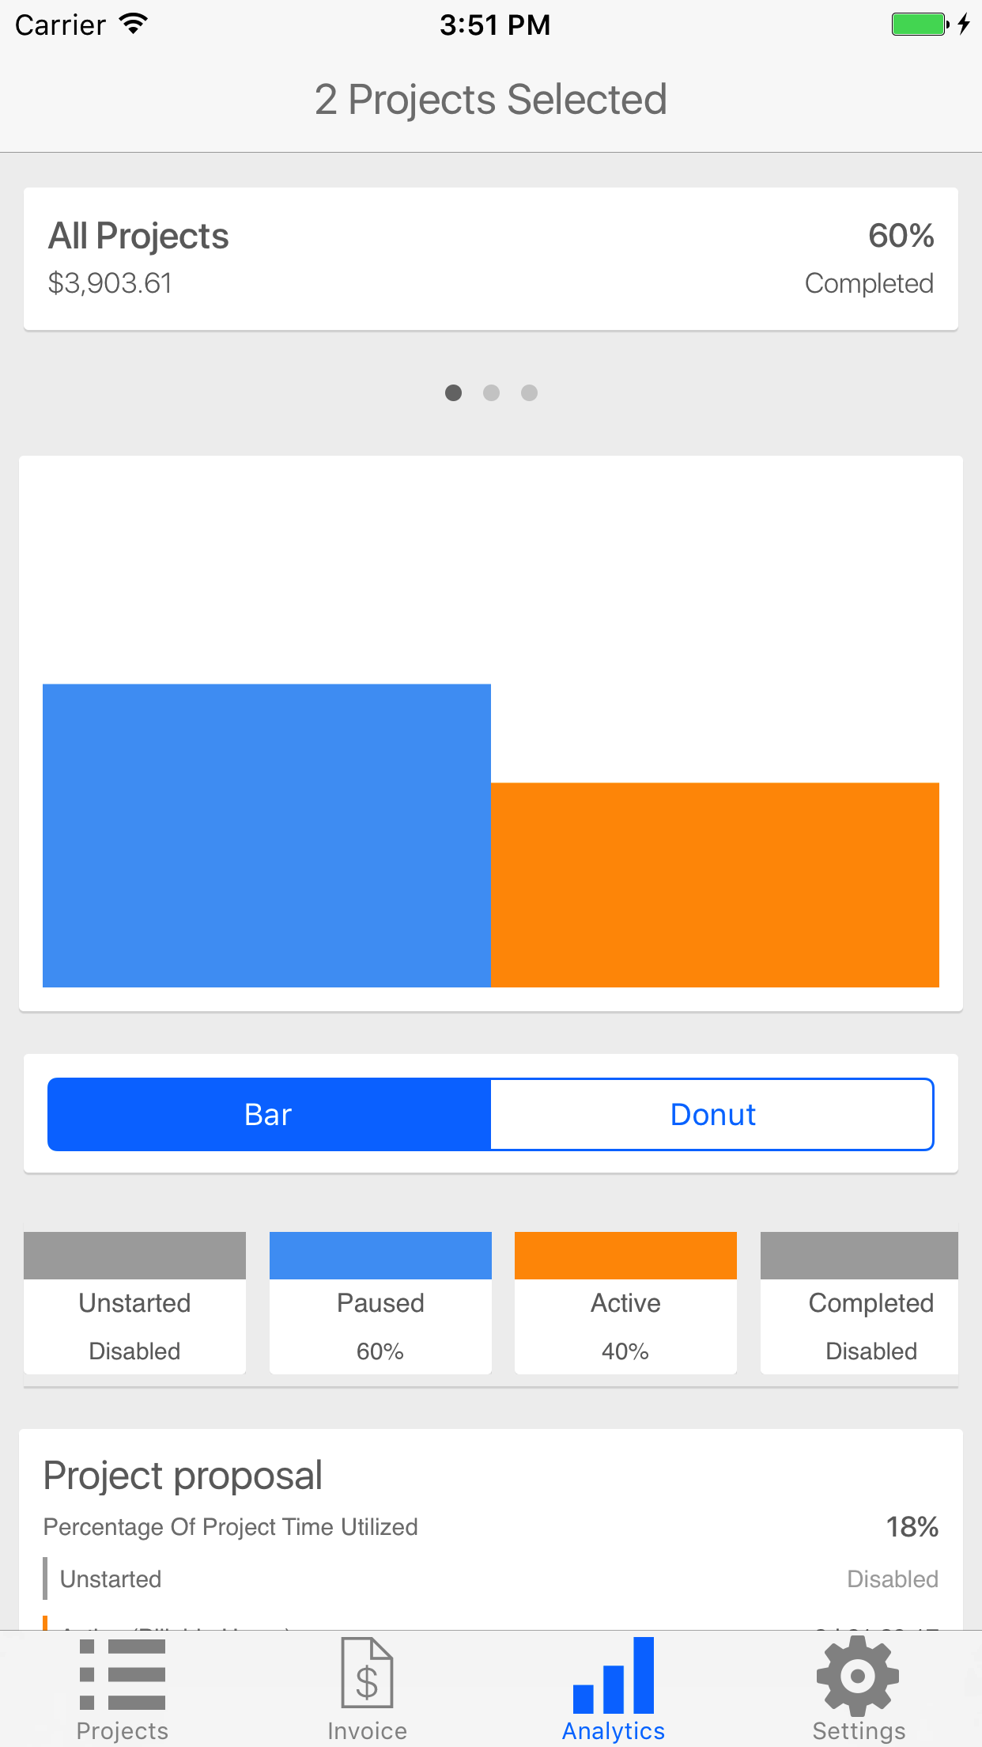Tap the battery charging indicator
Screen dimensions: 982x1747
[931, 24]
